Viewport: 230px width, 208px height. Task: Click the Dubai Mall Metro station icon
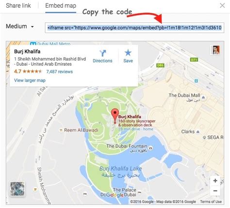pos(33,44)
